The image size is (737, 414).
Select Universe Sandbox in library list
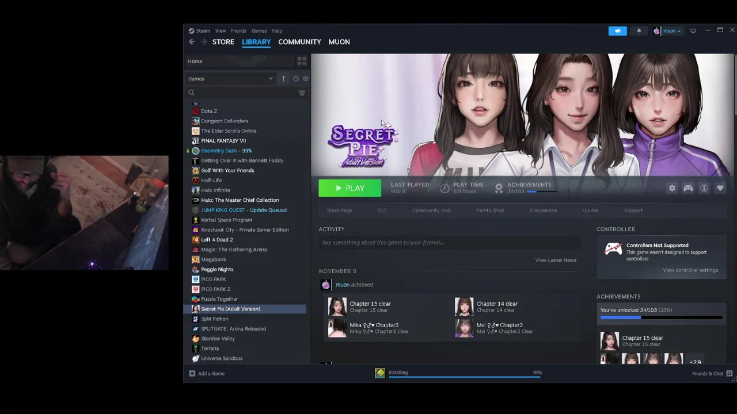tap(222, 359)
